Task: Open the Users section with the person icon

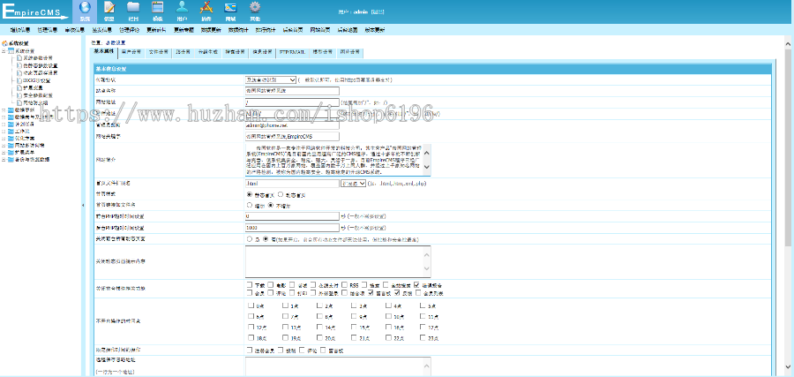Action: (x=182, y=10)
